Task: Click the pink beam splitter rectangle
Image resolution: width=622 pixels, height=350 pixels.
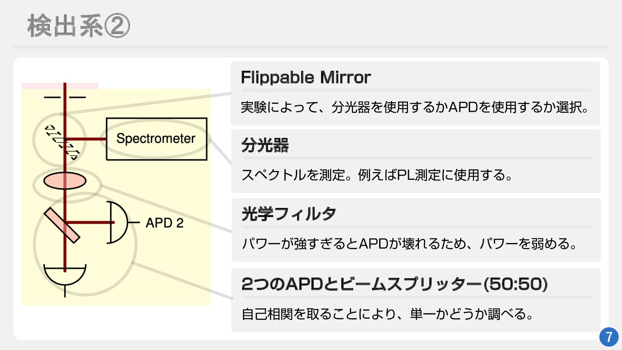Action: 62,225
